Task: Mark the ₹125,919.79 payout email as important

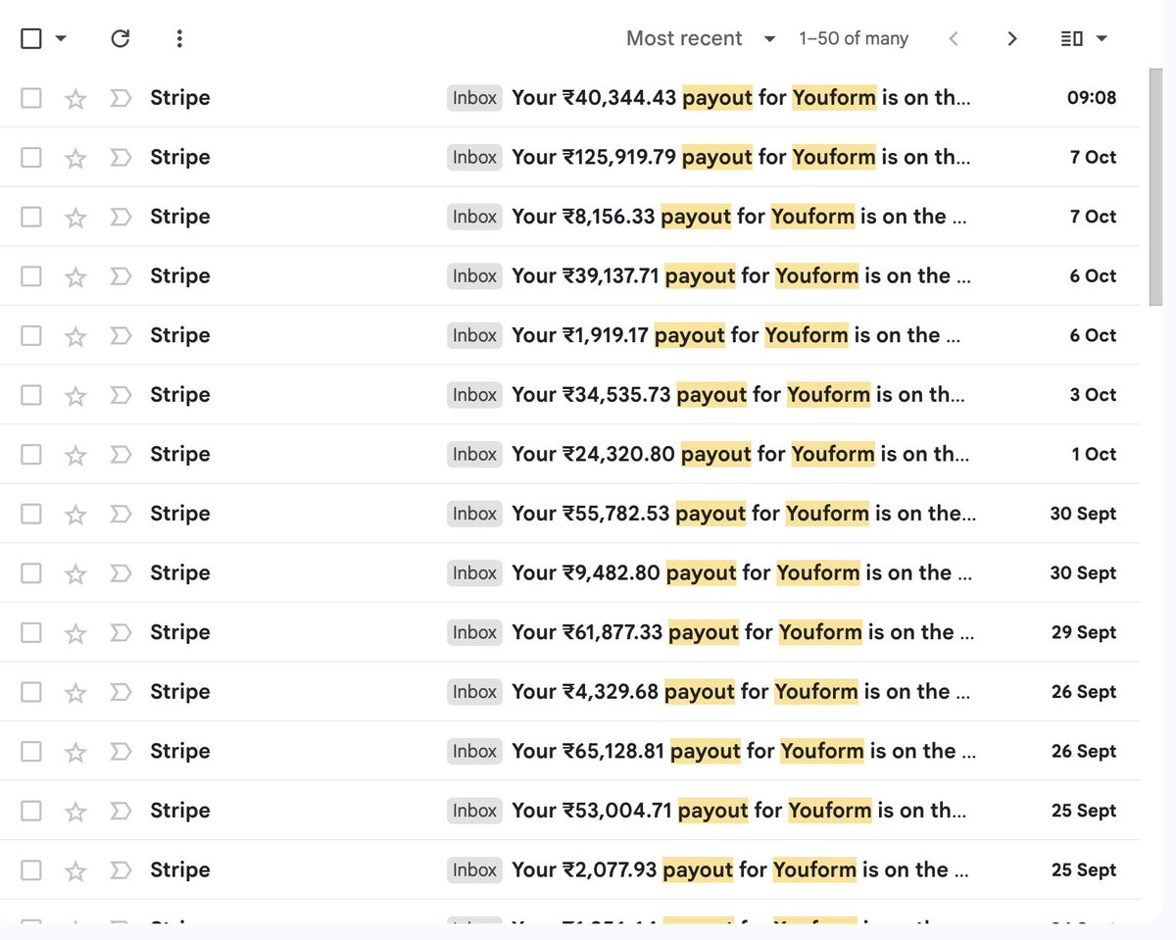Action: pos(121,158)
